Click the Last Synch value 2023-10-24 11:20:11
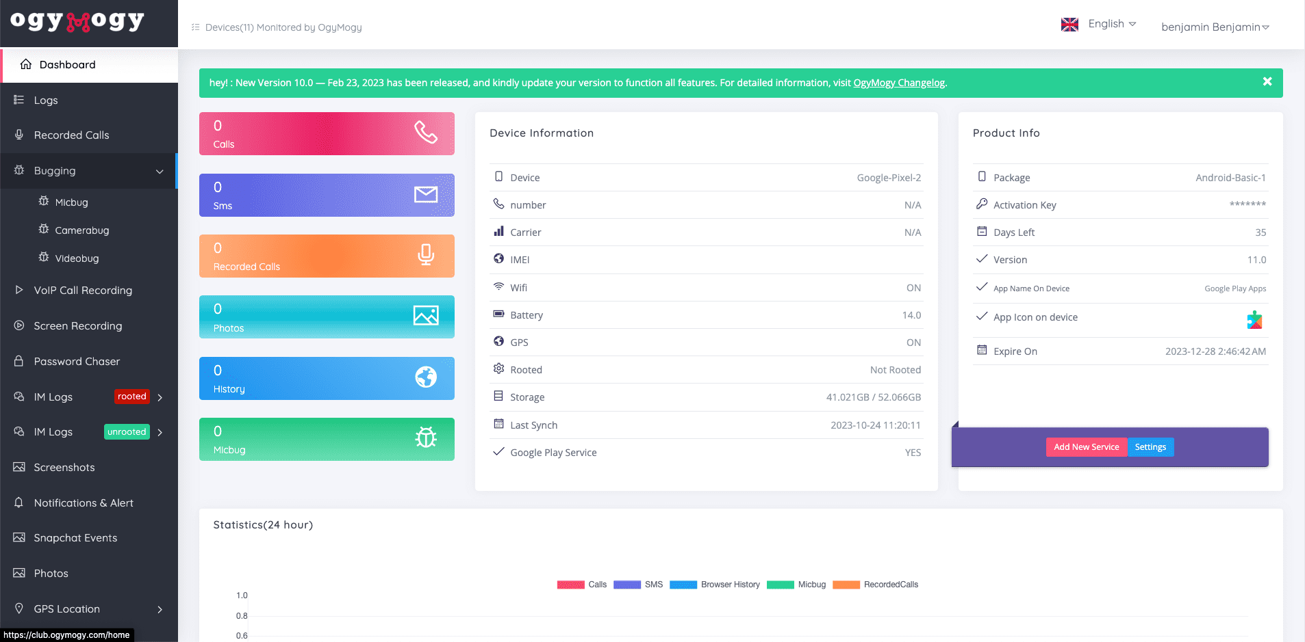This screenshot has height=642, width=1305. [876, 425]
